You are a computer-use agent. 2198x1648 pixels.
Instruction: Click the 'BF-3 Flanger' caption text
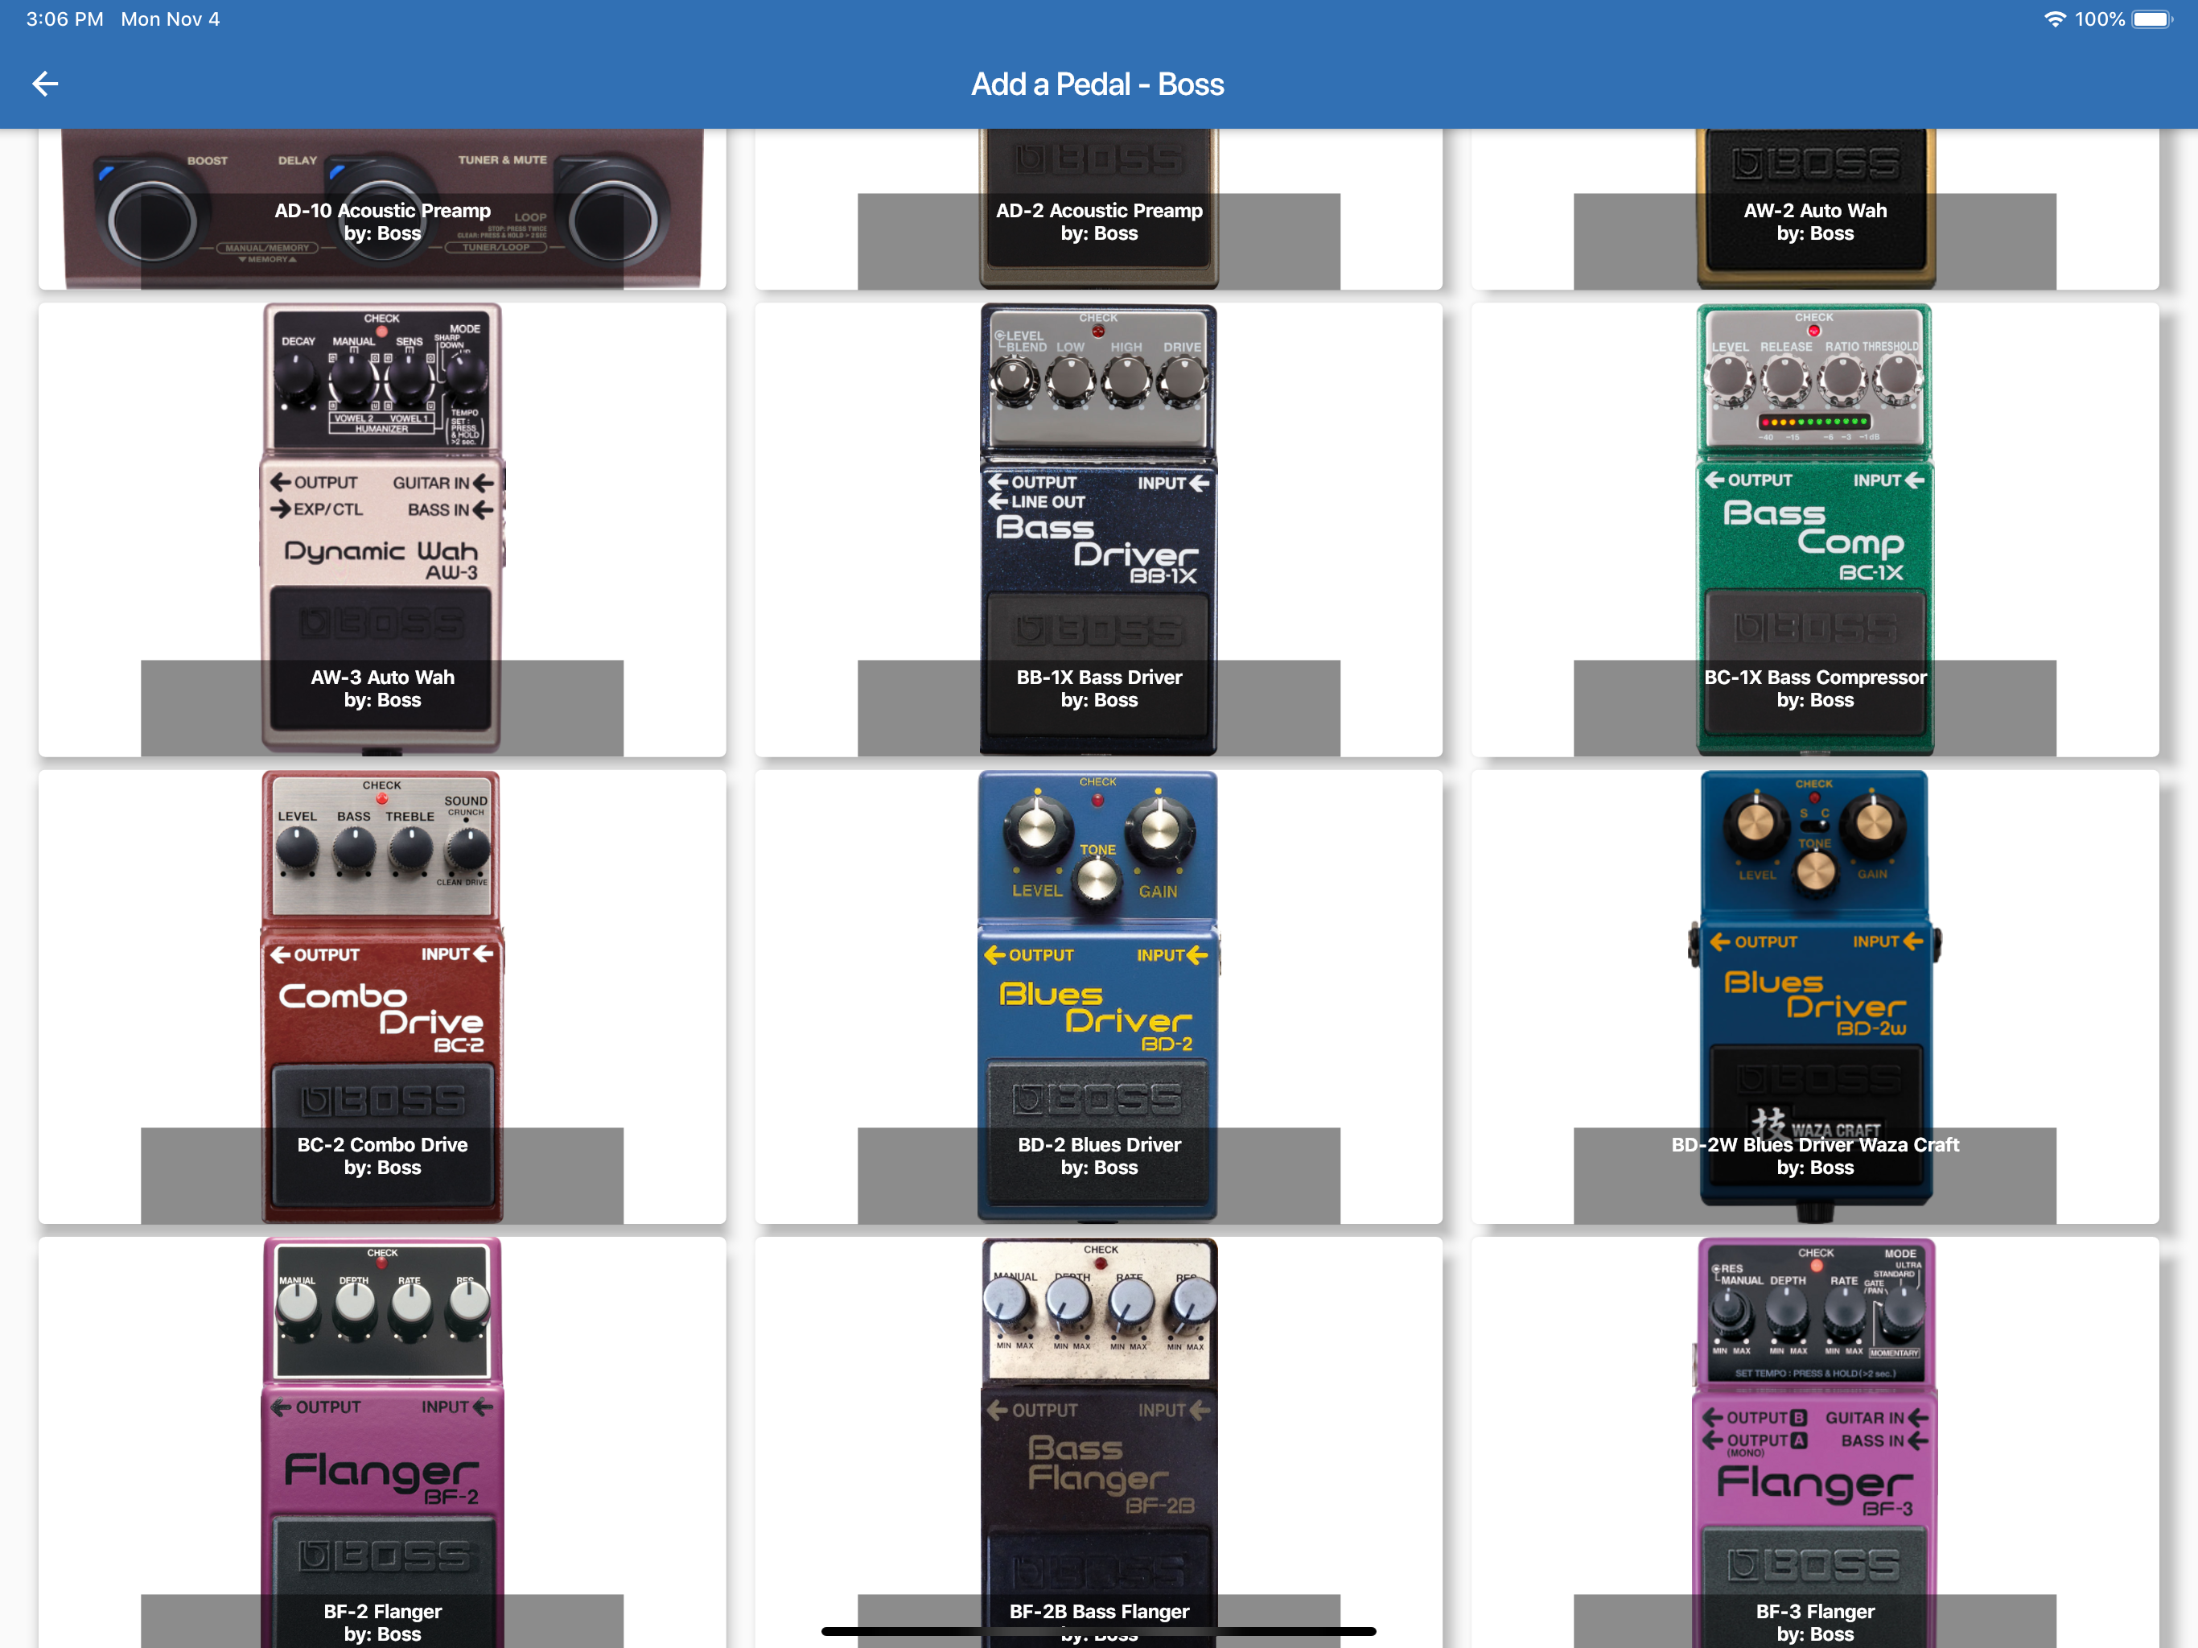coord(1814,1611)
